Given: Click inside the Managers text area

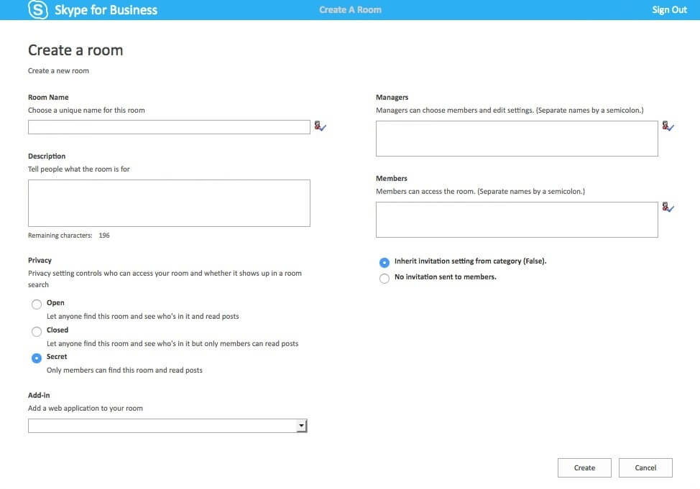Looking at the screenshot, I should [517, 139].
